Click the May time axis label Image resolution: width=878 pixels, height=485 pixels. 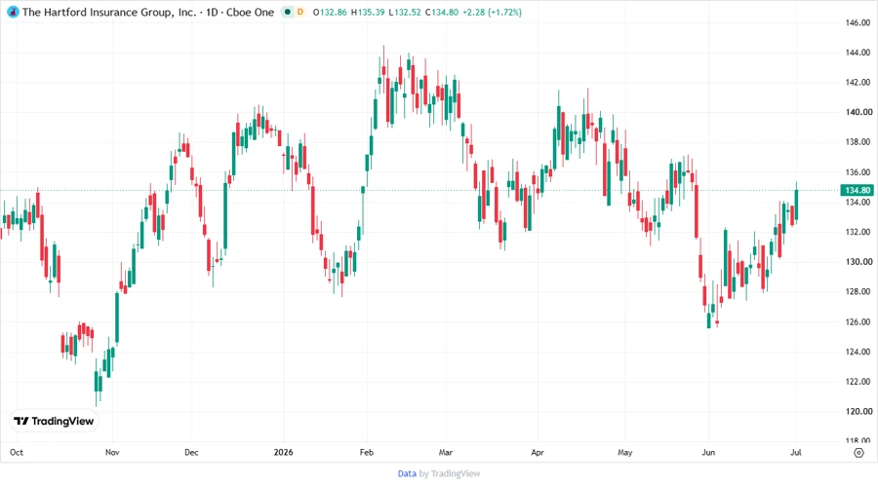[x=625, y=453]
